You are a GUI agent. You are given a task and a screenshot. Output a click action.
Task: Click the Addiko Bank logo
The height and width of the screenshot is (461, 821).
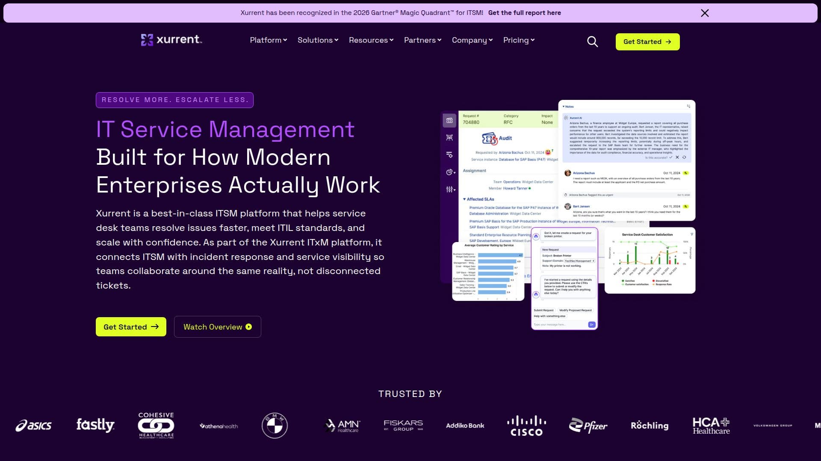tap(465, 426)
